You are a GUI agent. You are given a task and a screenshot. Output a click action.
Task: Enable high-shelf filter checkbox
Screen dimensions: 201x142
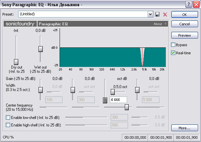click(x=8, y=125)
